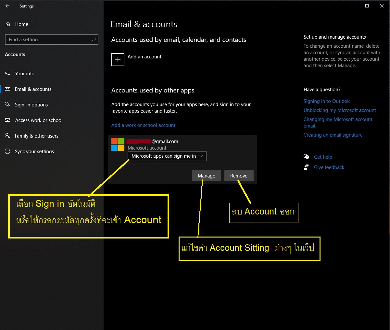Select the Access work or school briefcase icon
The height and width of the screenshot is (330, 390).
(x=7, y=120)
